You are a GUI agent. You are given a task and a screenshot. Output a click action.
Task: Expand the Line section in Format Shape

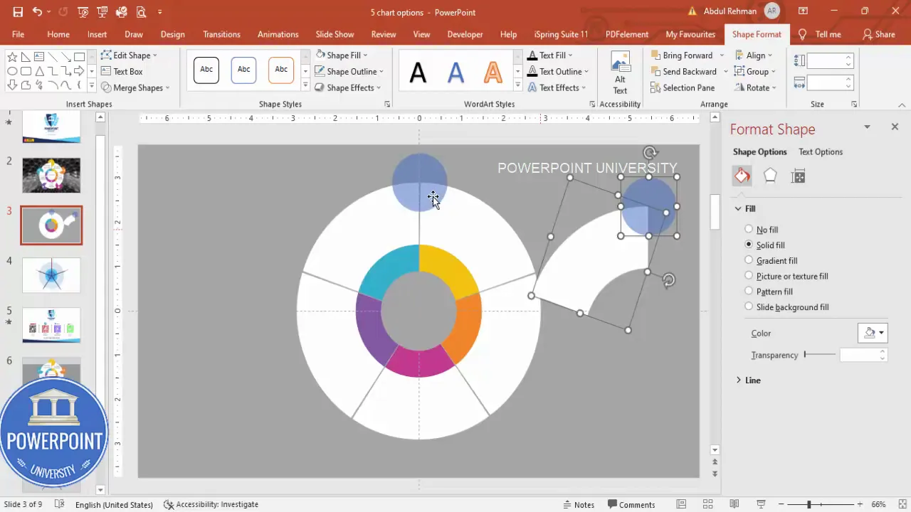[748, 380]
